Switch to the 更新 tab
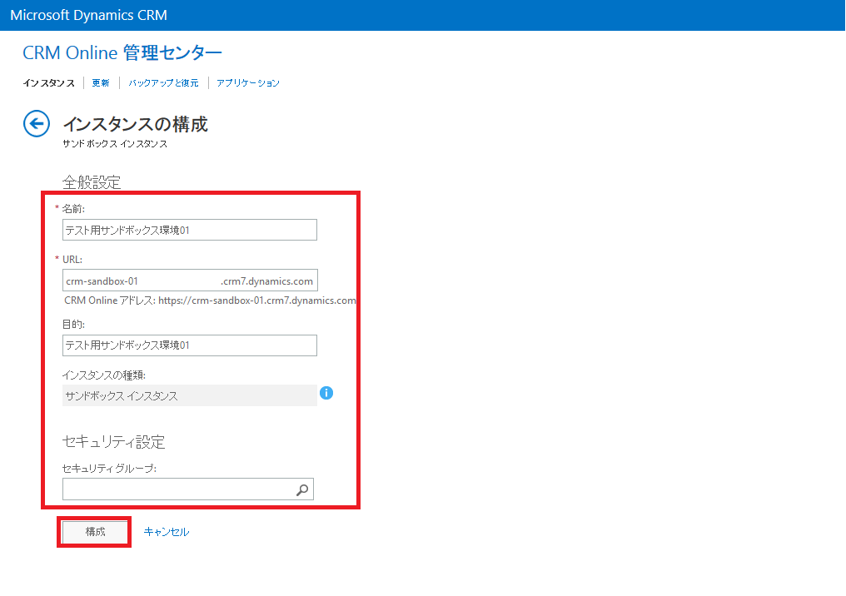 tap(101, 83)
